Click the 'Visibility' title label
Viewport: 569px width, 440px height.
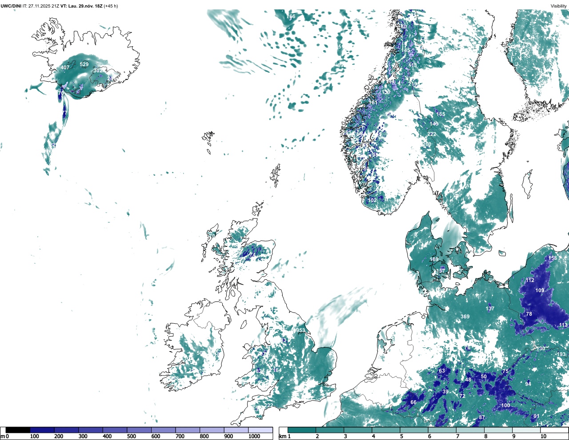[559, 6]
